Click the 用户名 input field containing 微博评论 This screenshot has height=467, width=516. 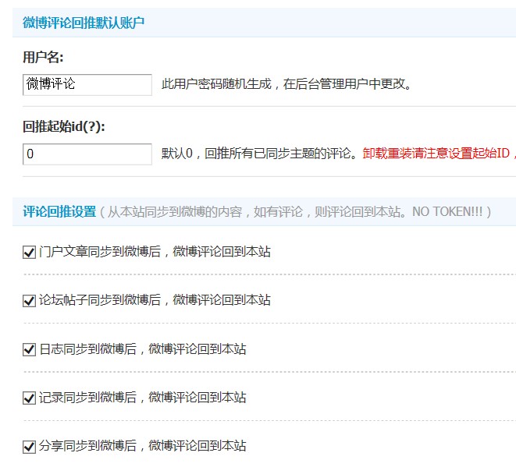(x=87, y=84)
